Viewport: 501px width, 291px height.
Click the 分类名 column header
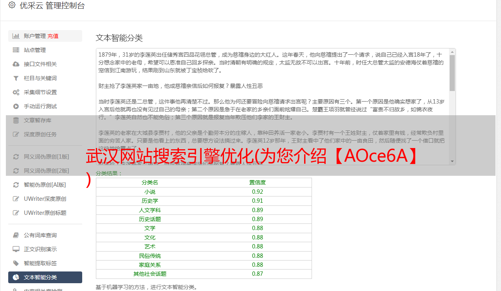(150, 182)
